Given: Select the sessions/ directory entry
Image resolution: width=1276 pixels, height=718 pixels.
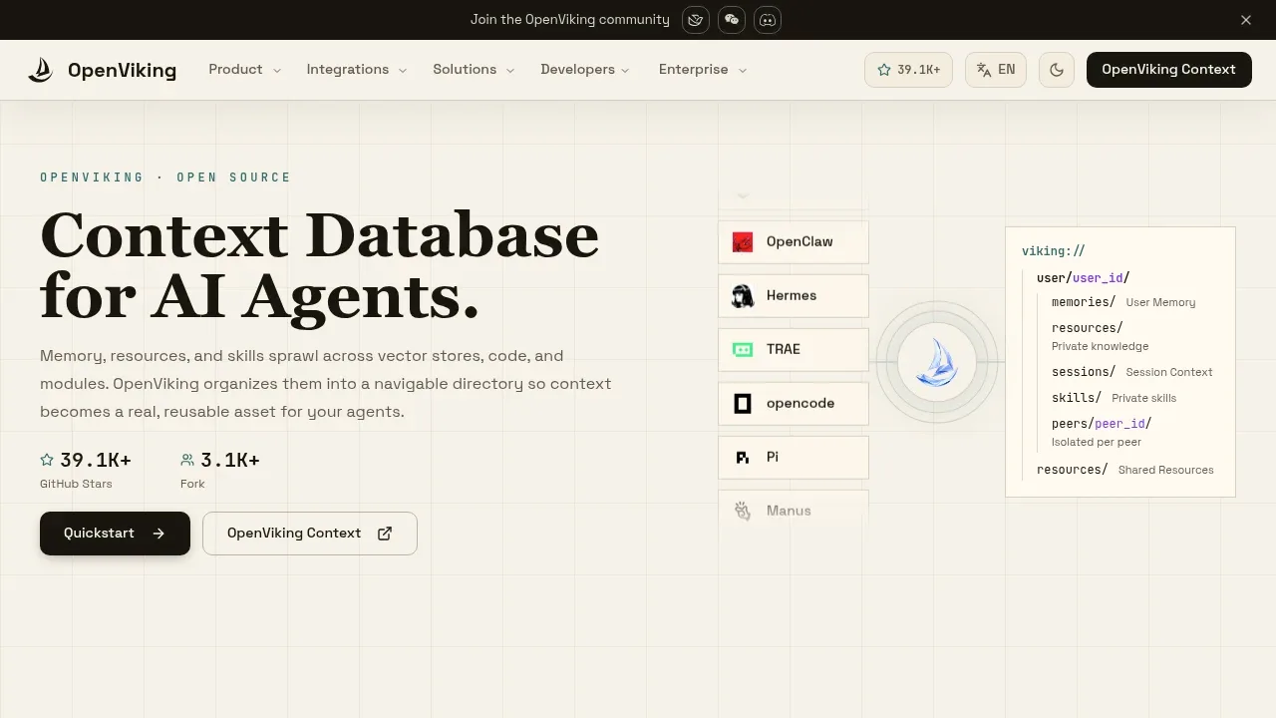Looking at the screenshot, I should [x=1084, y=372].
